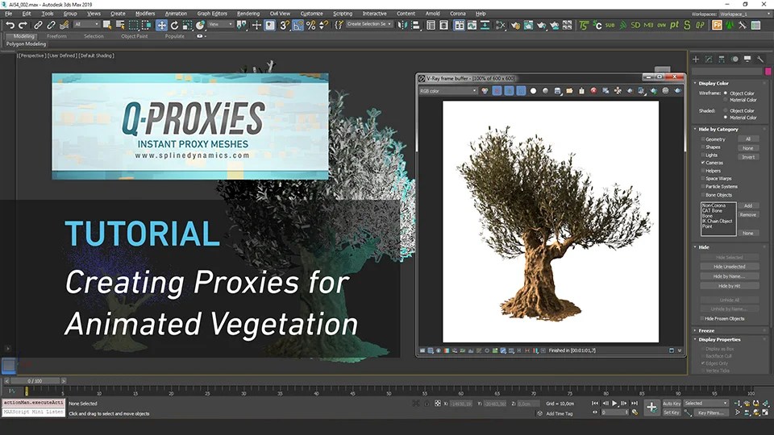Activate the Select Object tool
Image resolution: width=774 pixels, height=435 pixels.
tap(107, 25)
